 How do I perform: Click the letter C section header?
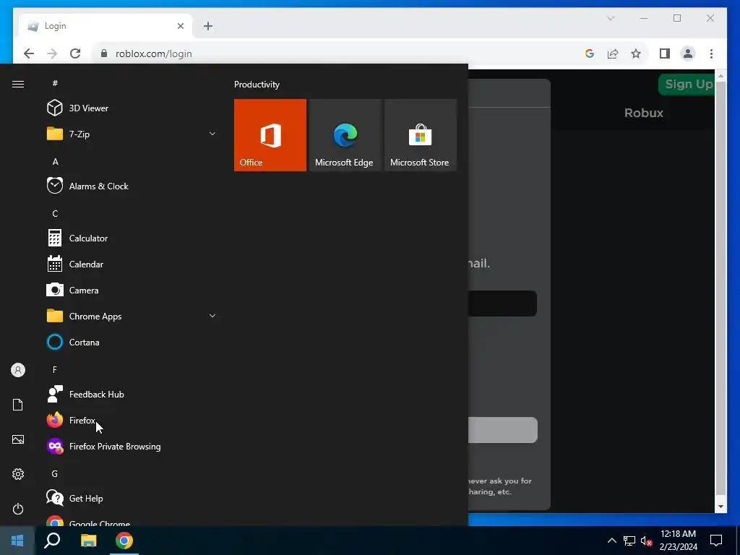pos(55,214)
